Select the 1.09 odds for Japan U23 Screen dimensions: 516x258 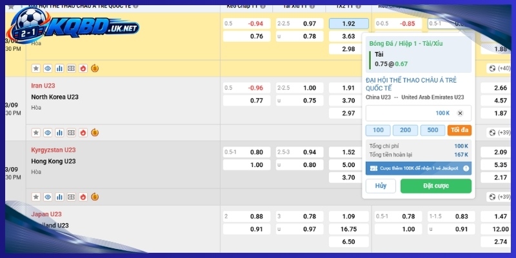[x=349, y=216]
